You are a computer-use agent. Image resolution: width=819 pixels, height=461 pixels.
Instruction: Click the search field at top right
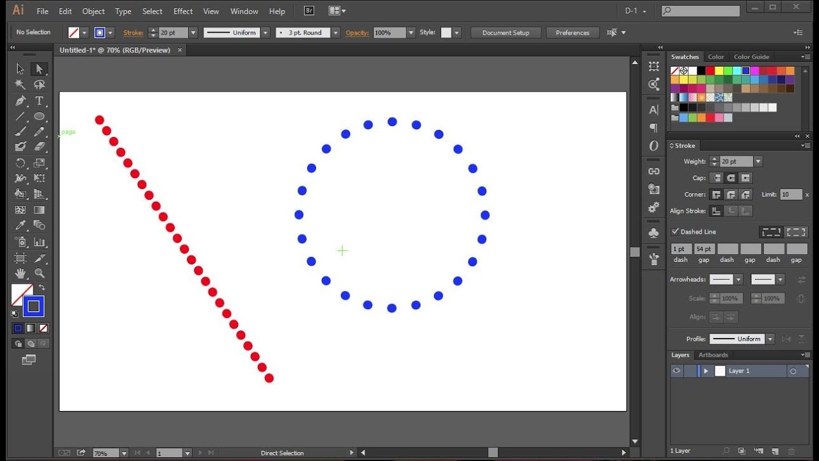pos(700,11)
